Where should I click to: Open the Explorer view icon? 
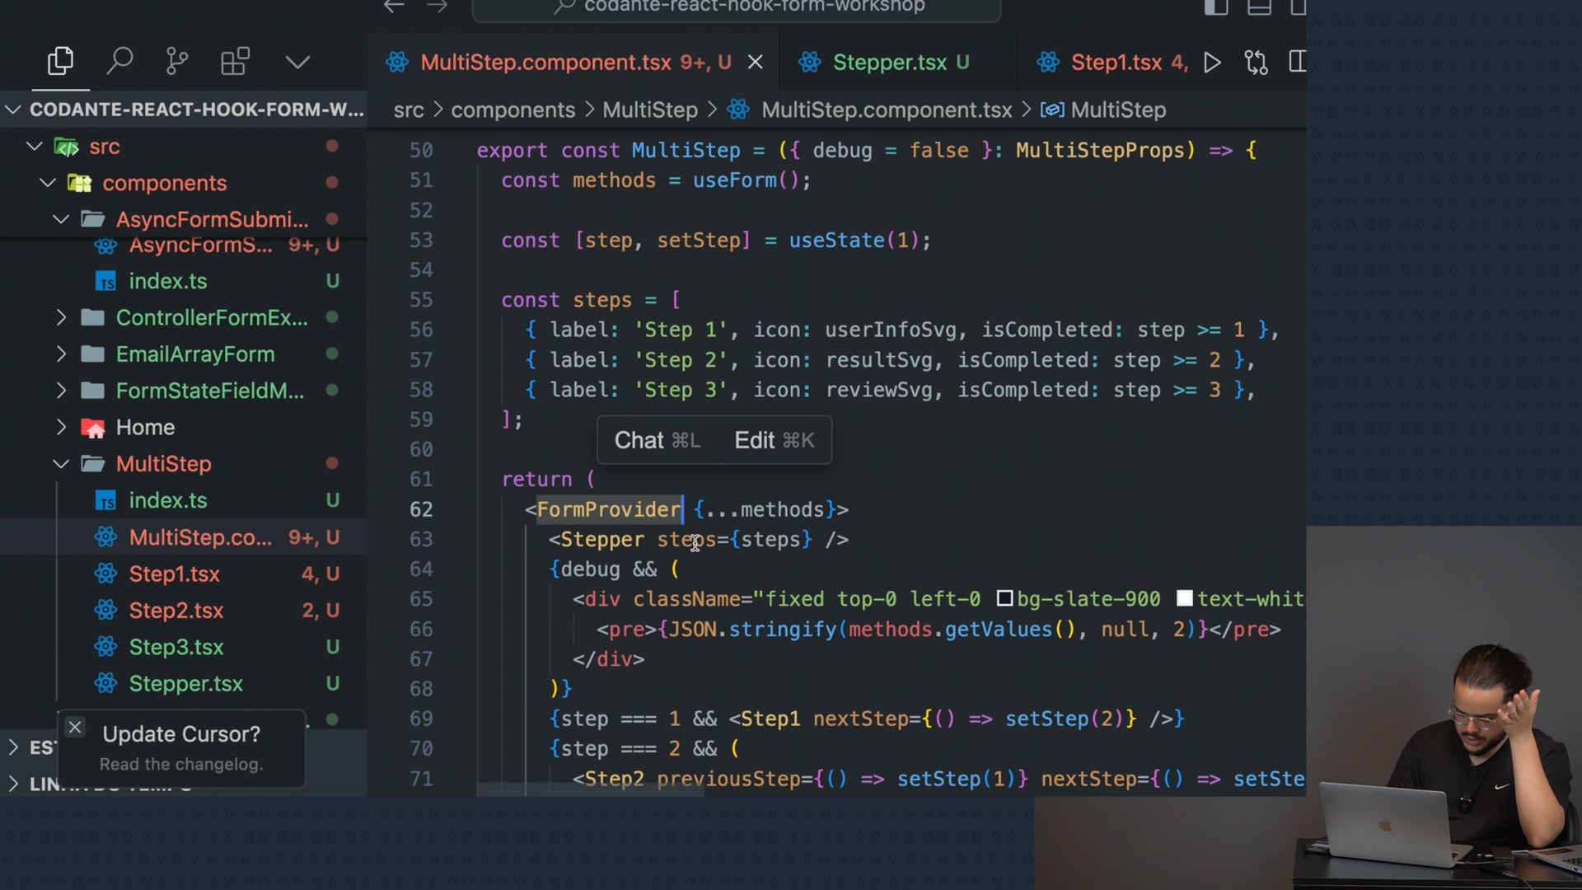coord(60,62)
